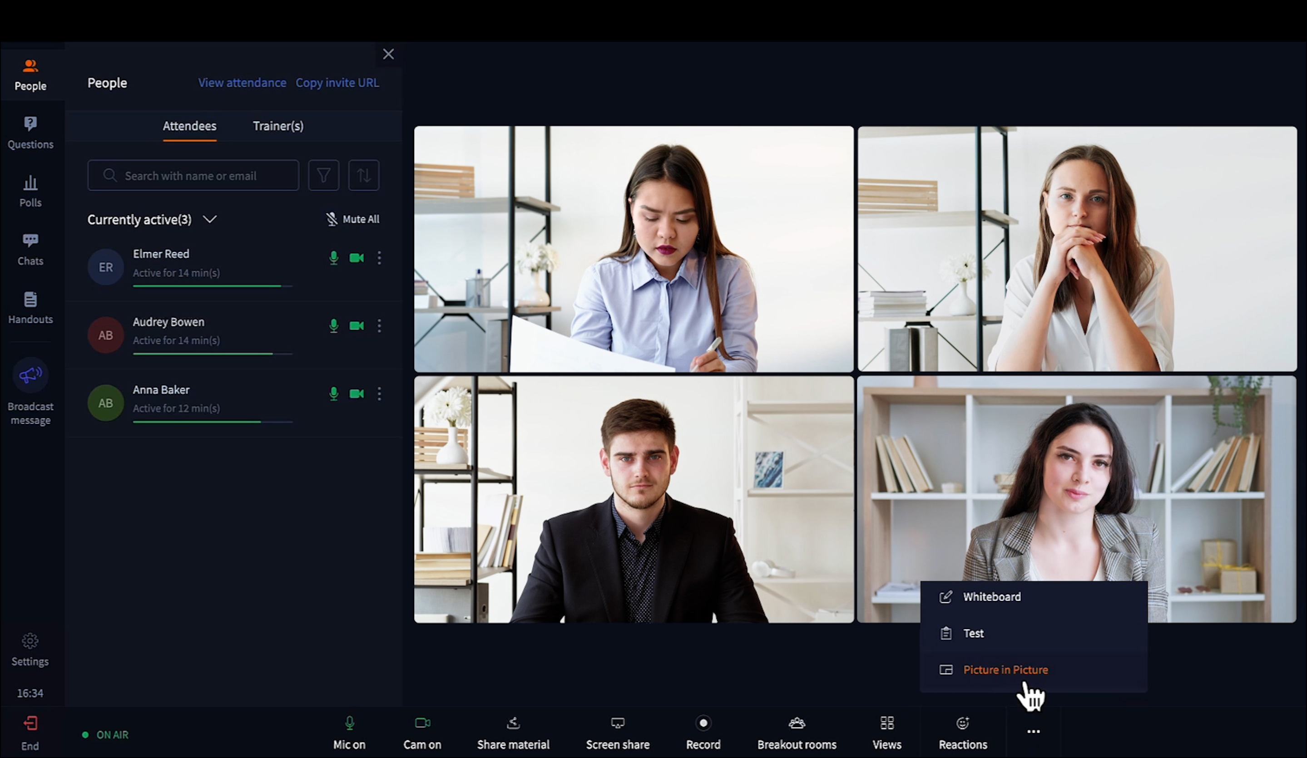Toggle Elmer Reed's microphone
Image resolution: width=1307 pixels, height=758 pixels.
click(x=333, y=258)
